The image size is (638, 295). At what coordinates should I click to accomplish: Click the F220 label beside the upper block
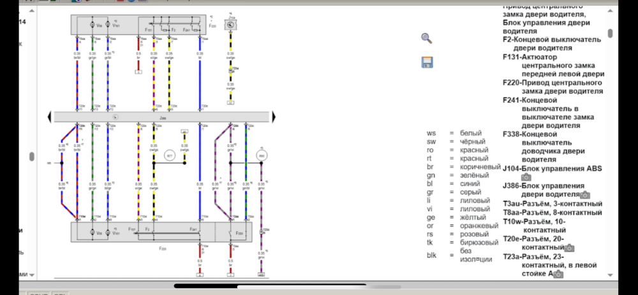click(212, 25)
